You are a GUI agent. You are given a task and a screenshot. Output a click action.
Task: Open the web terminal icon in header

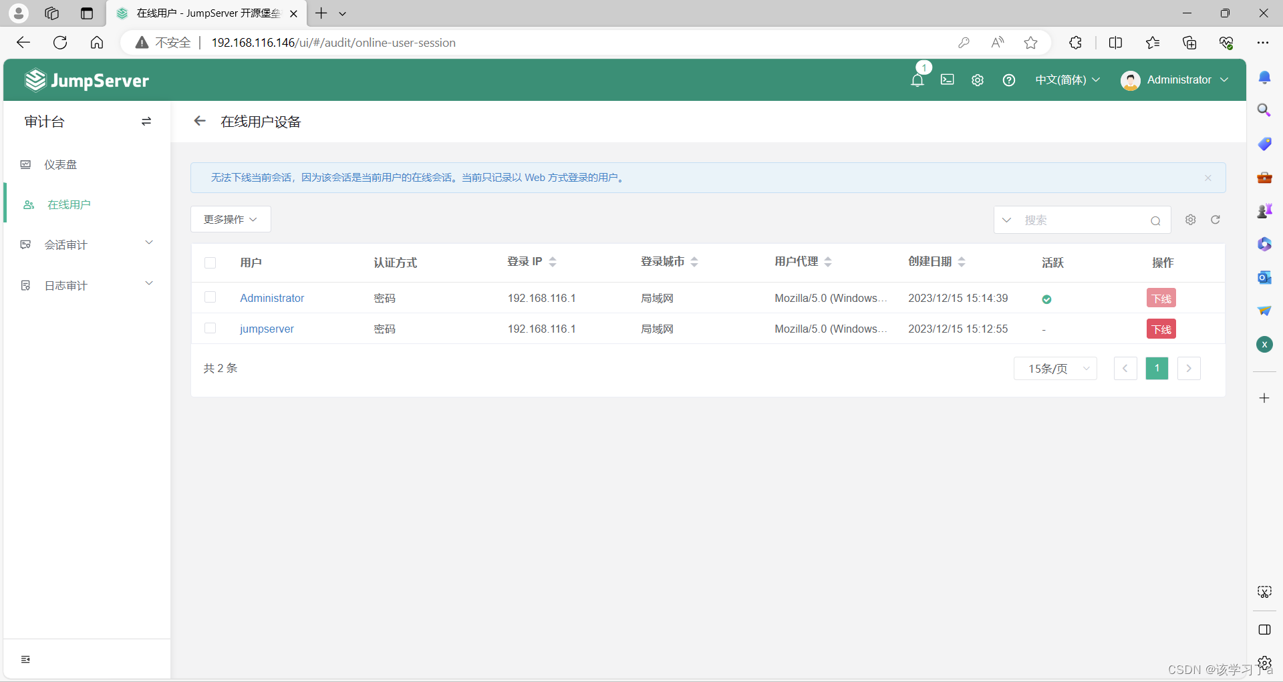(x=948, y=79)
